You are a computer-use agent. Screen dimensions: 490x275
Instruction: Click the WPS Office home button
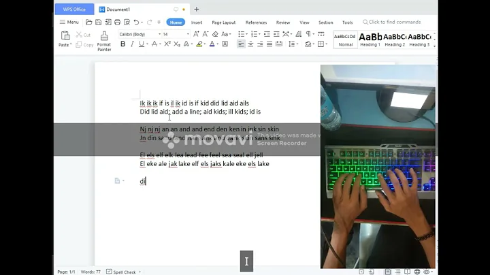pyautogui.click(x=74, y=10)
